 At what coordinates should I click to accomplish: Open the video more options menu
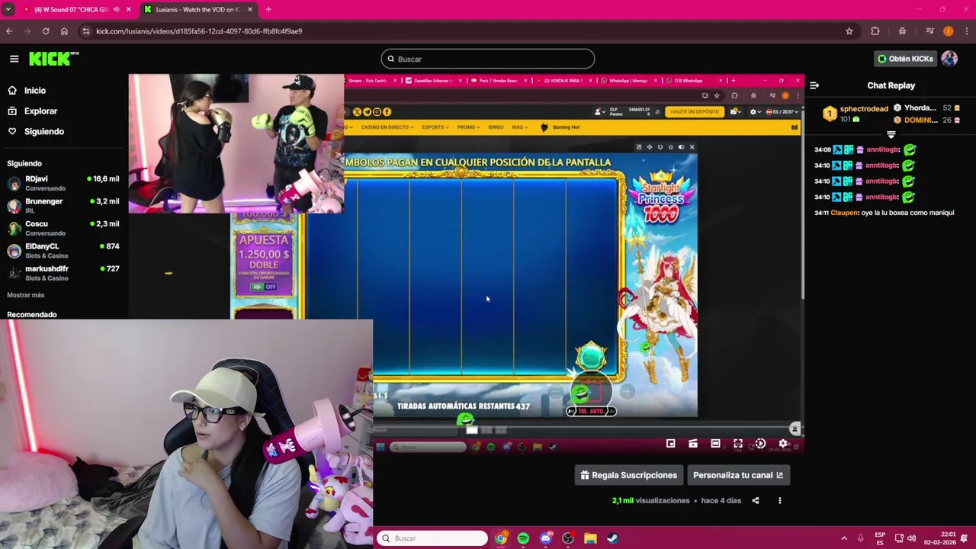tap(779, 501)
